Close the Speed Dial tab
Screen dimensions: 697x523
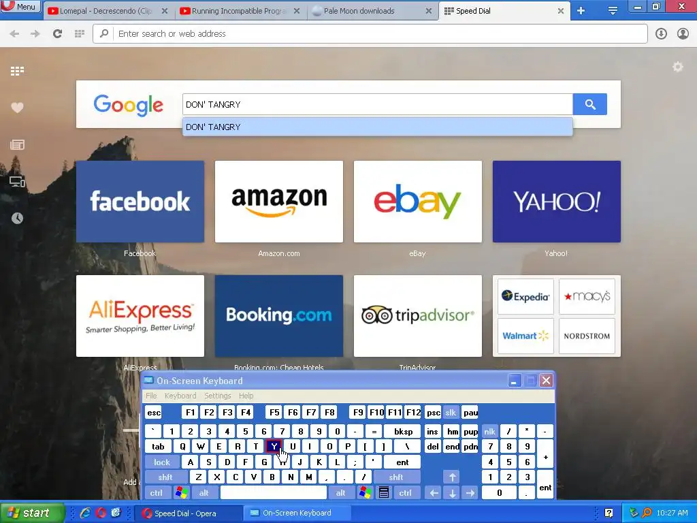pyautogui.click(x=561, y=11)
